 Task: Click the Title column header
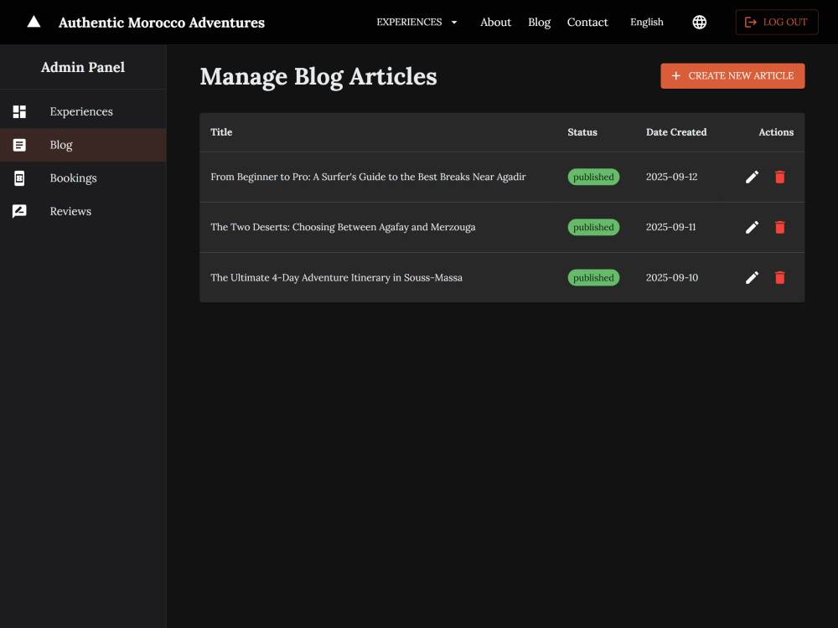[221, 132]
